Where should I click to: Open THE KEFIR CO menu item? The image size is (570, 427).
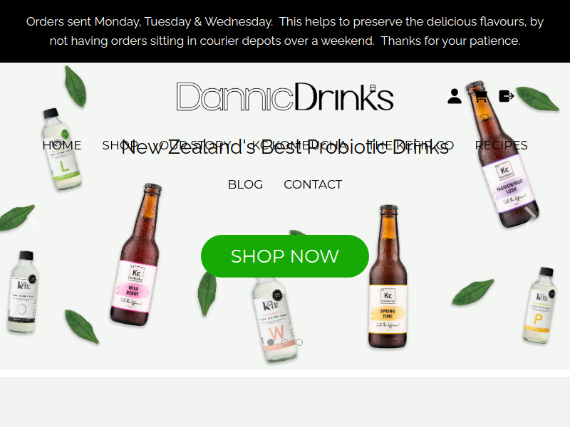pyautogui.click(x=410, y=145)
